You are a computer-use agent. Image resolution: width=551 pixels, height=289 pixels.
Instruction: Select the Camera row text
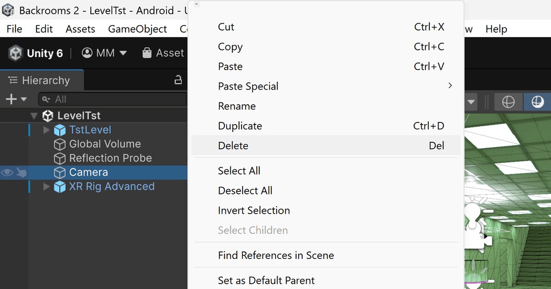click(x=89, y=172)
